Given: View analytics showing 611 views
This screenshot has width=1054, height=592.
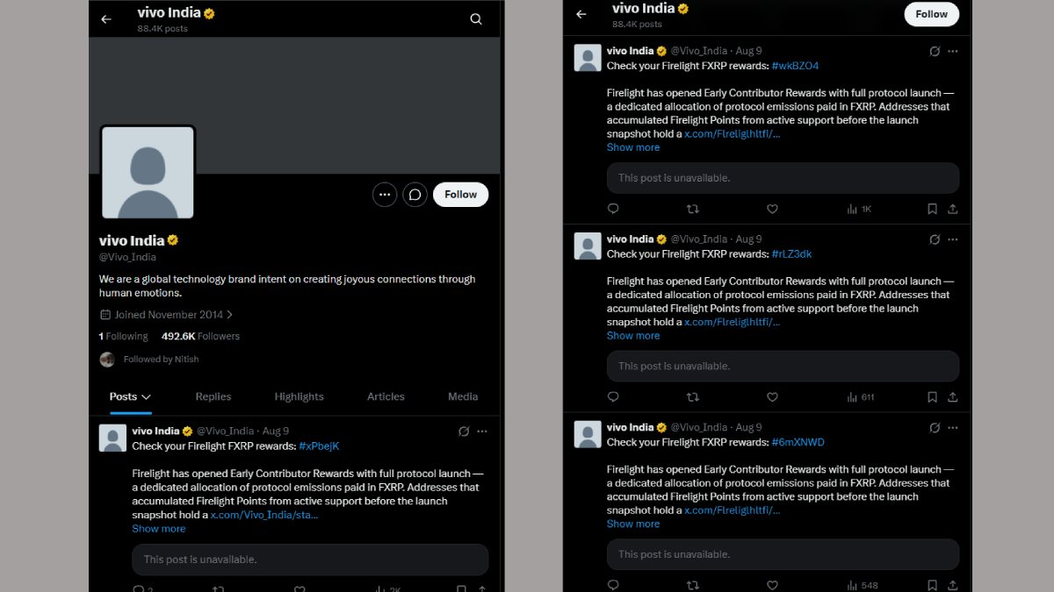Looking at the screenshot, I should click(x=861, y=397).
